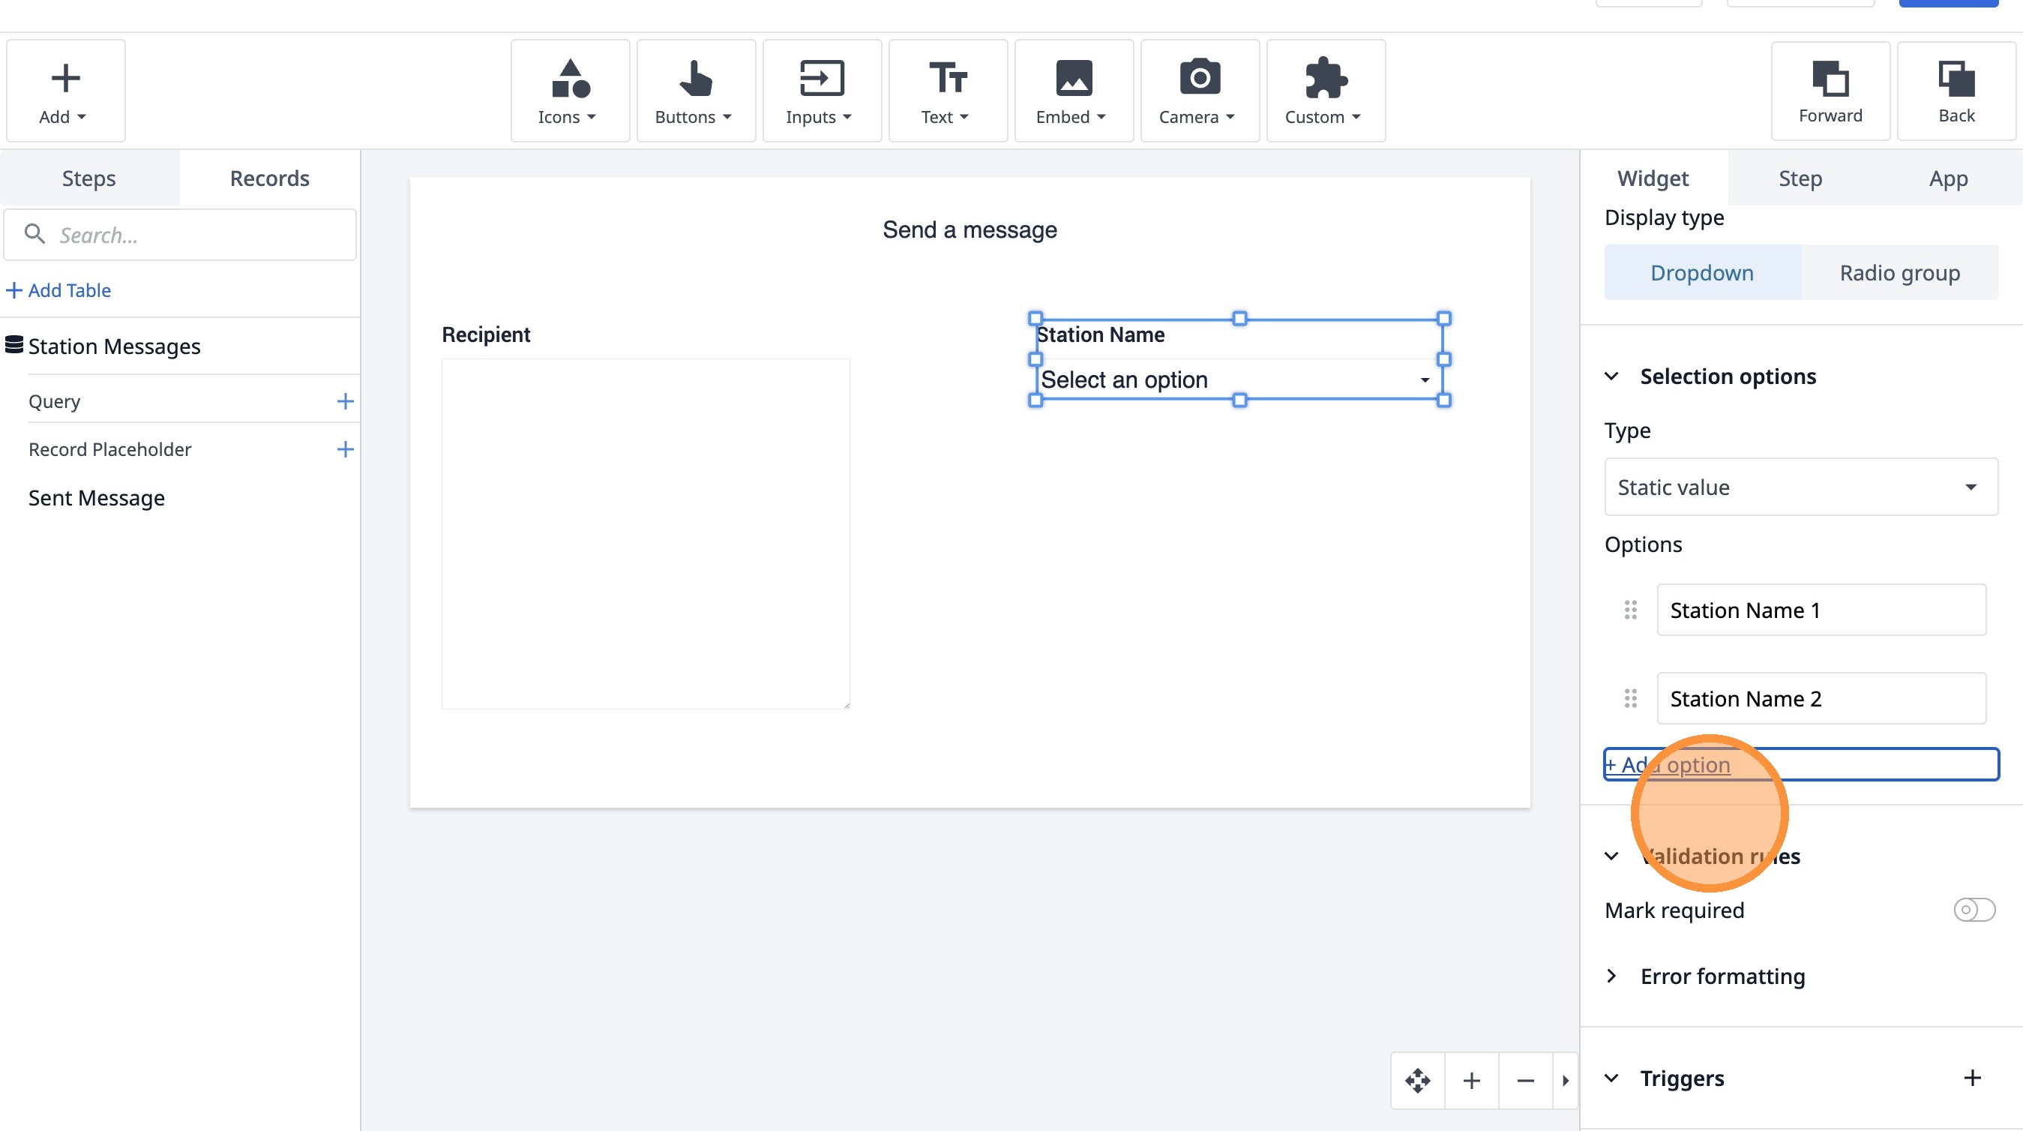Open the Custom puzzle-piece menu
The height and width of the screenshot is (1131, 2023).
[x=1325, y=91]
